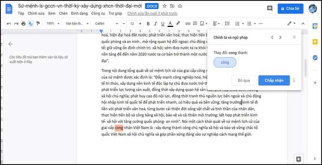Hide the side panel chevron
This screenshot has height=165, width=322.
coord(315,159)
